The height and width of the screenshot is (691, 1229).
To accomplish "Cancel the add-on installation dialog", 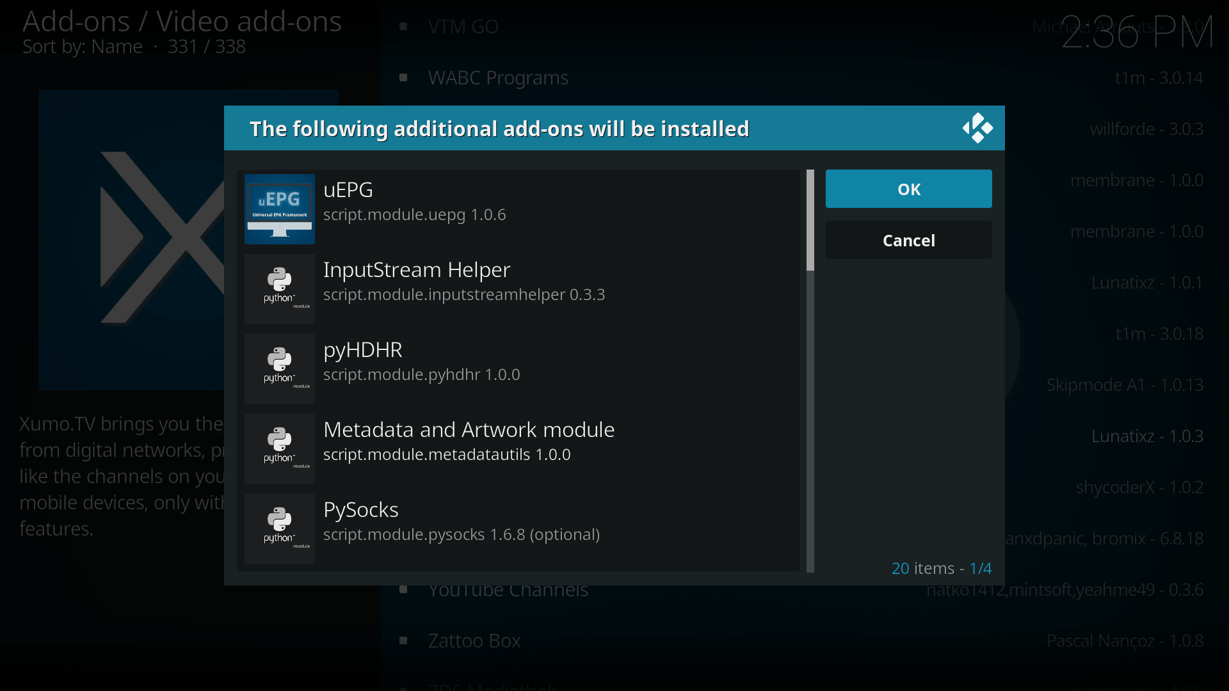I will tap(909, 240).
